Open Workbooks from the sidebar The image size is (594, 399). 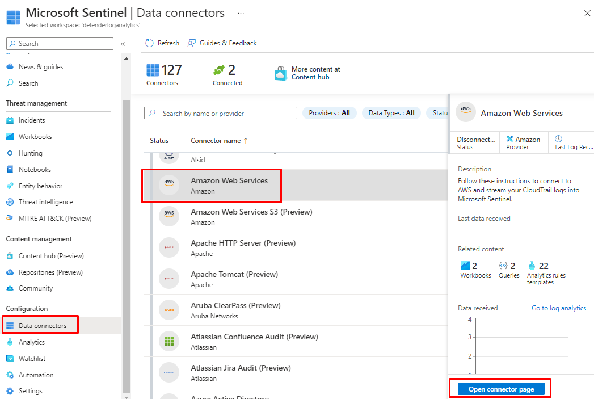[x=35, y=137]
